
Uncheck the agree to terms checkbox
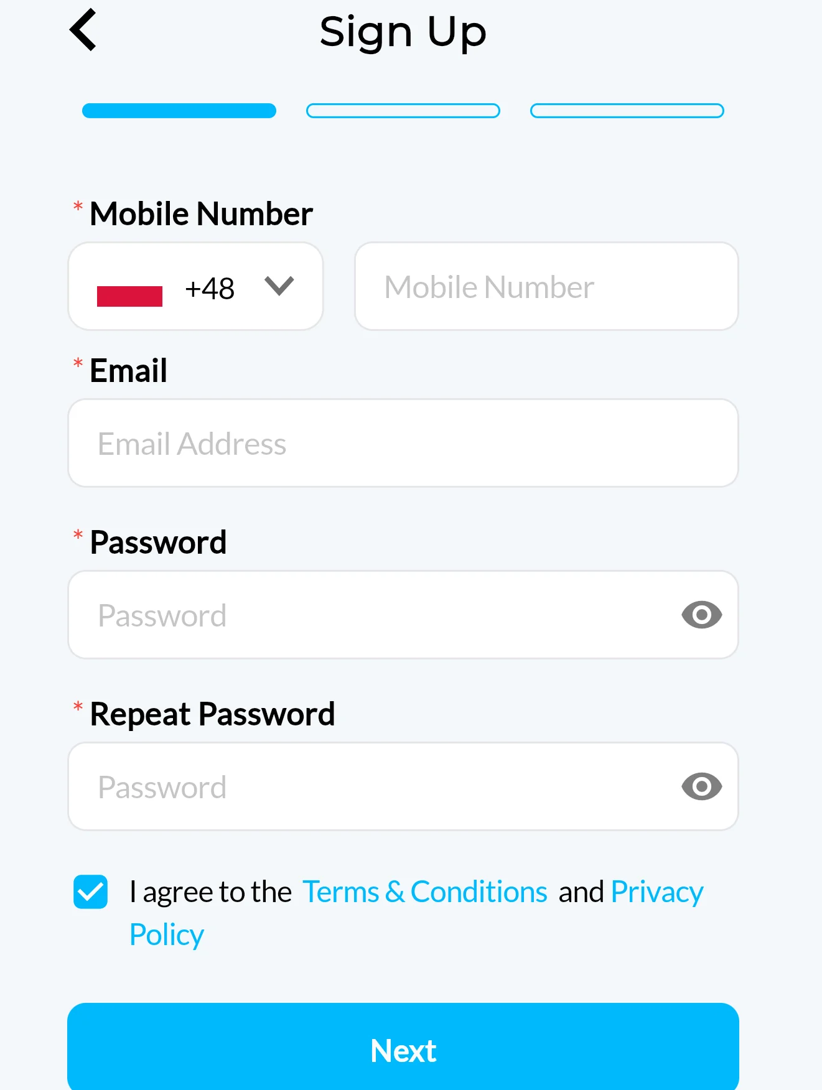click(x=91, y=892)
